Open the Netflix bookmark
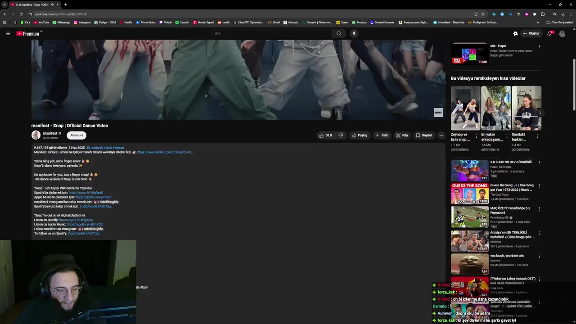The image size is (576, 324). point(126,22)
